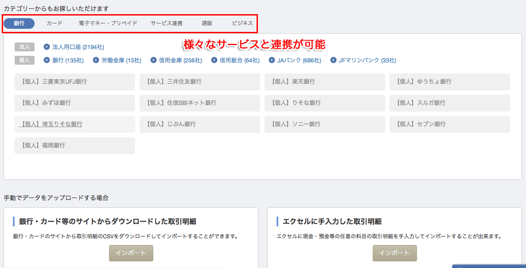The image size is (526, 268).
Task: Choose 【個人】楽天銀行
Action: click(x=325, y=82)
